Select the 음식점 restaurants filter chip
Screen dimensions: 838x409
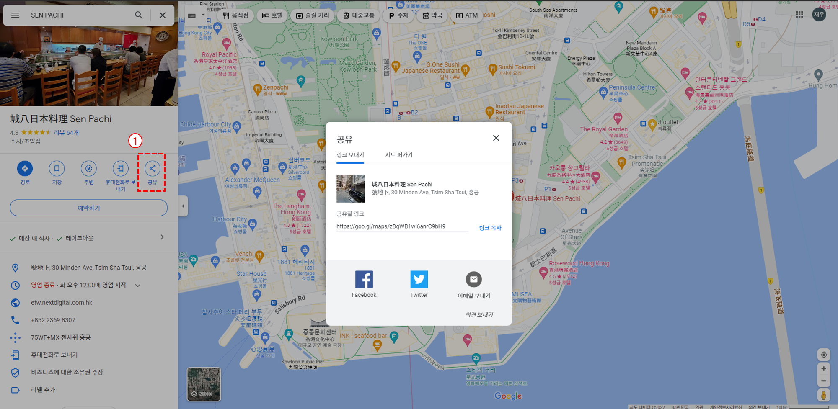(235, 15)
